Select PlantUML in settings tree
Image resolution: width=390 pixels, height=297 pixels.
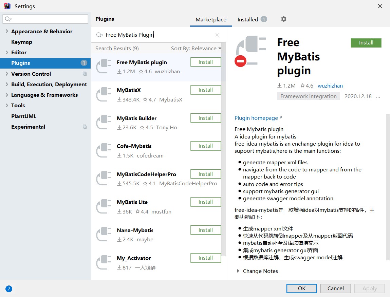point(24,116)
